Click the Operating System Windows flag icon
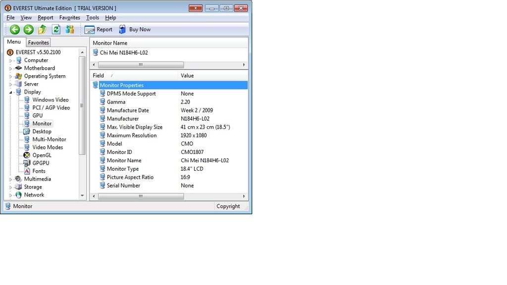This screenshot has height=285, width=507. click(19, 76)
